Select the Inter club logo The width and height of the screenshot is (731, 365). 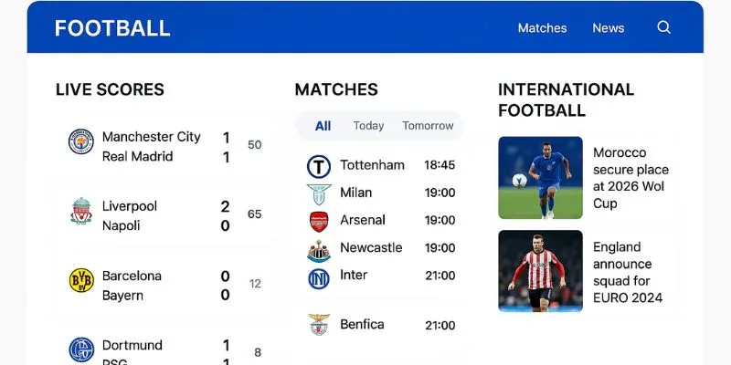coord(319,279)
